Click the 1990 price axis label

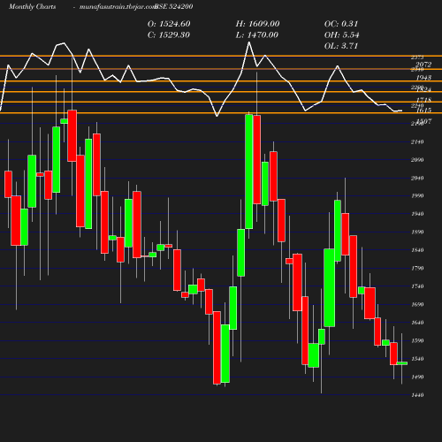pos(417,196)
